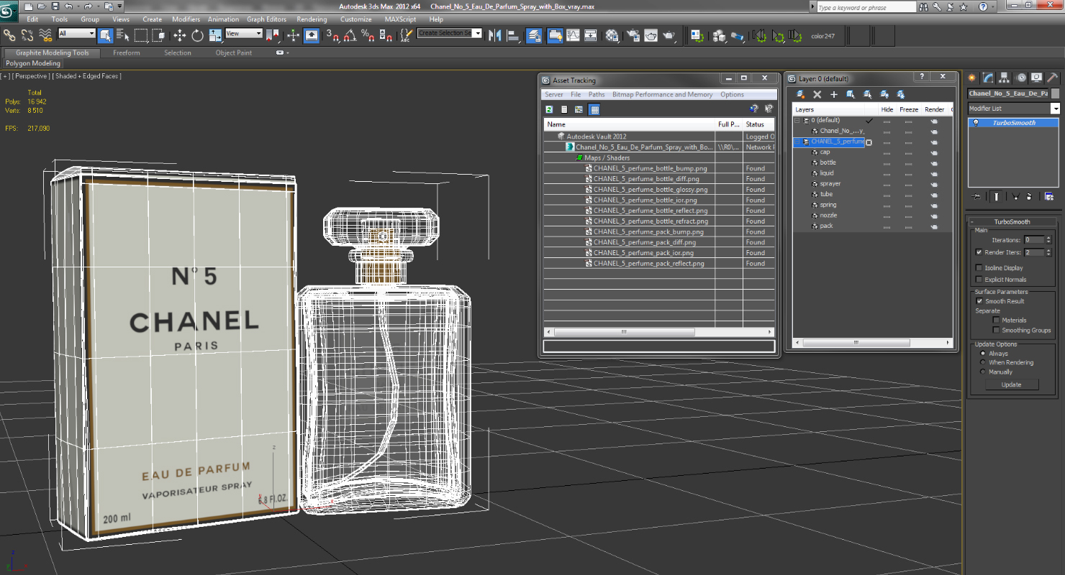
Task: Click Options in Asset Tracking menu
Action: pos(732,95)
